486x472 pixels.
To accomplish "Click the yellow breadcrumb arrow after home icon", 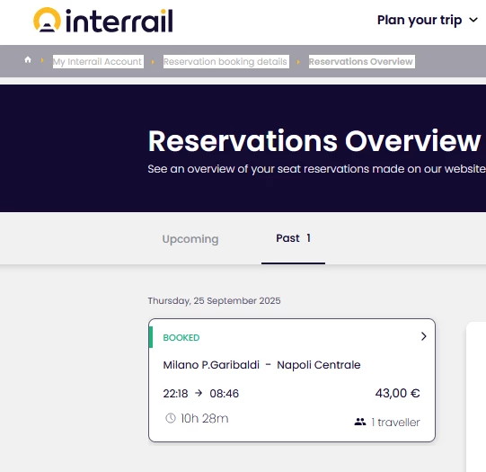I will tap(42, 60).
